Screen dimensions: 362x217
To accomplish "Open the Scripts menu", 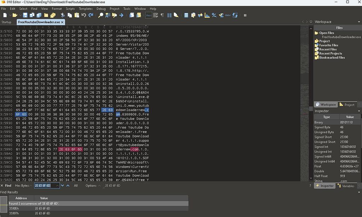I will 70,9.
